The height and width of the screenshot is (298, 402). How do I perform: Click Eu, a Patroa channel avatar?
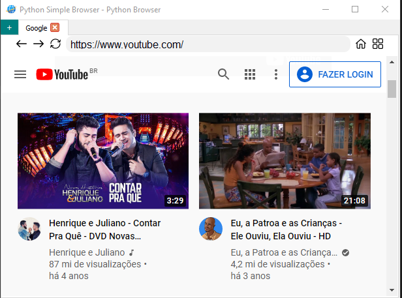click(x=211, y=229)
